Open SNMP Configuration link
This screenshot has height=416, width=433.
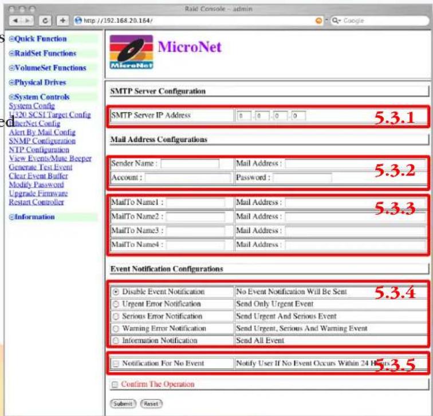(x=42, y=141)
